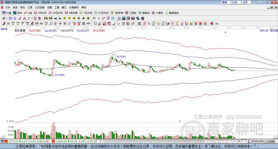This screenshot has height=149, width=278.
Task: Open the 交易委托 menu
Action: [74, 7]
